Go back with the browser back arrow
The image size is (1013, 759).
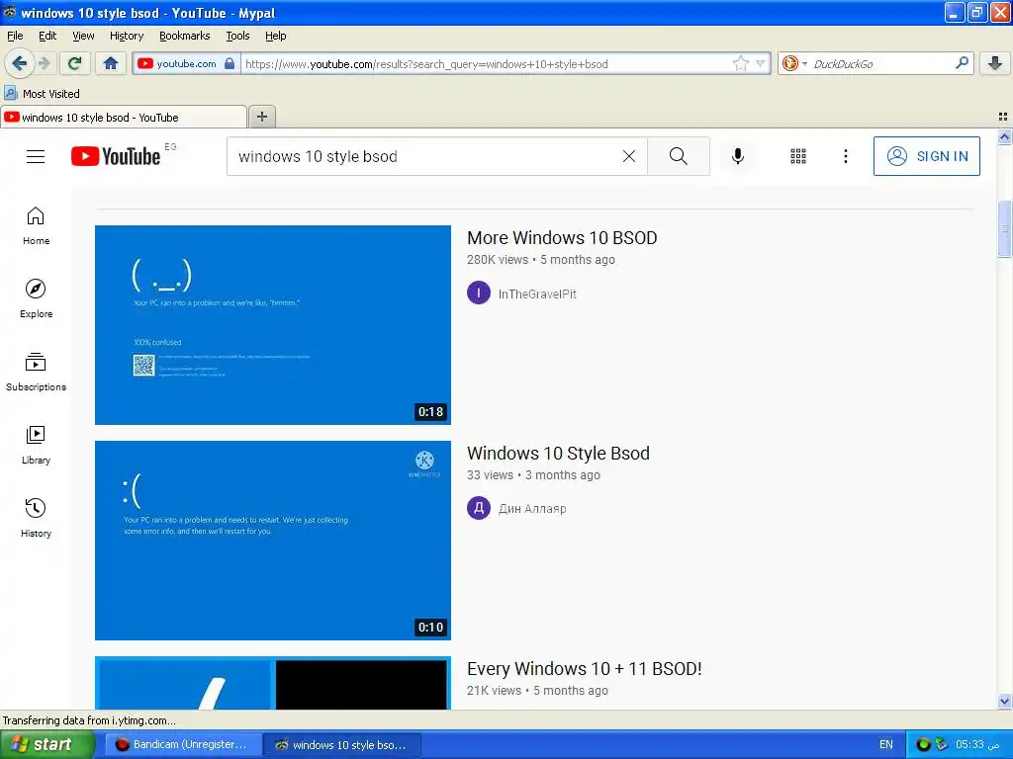click(19, 63)
